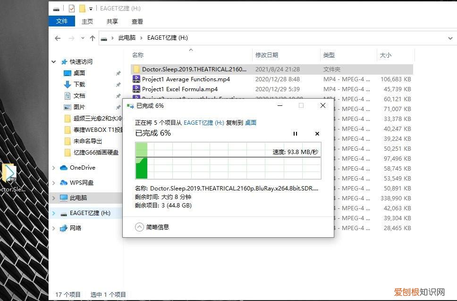Select the EAGET忆捷 (H:) drive in sidebar
This screenshot has width=457, height=301.
coord(88,213)
